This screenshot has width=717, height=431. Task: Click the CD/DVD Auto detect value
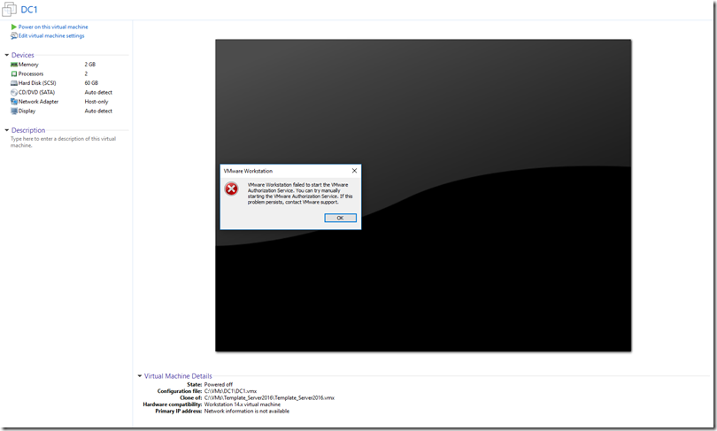[x=98, y=92]
